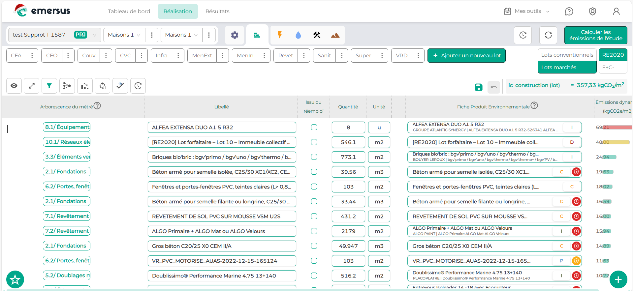Image resolution: width=633 pixels, height=291 pixels.
Task: Click the green save disk icon
Action: tap(478, 87)
